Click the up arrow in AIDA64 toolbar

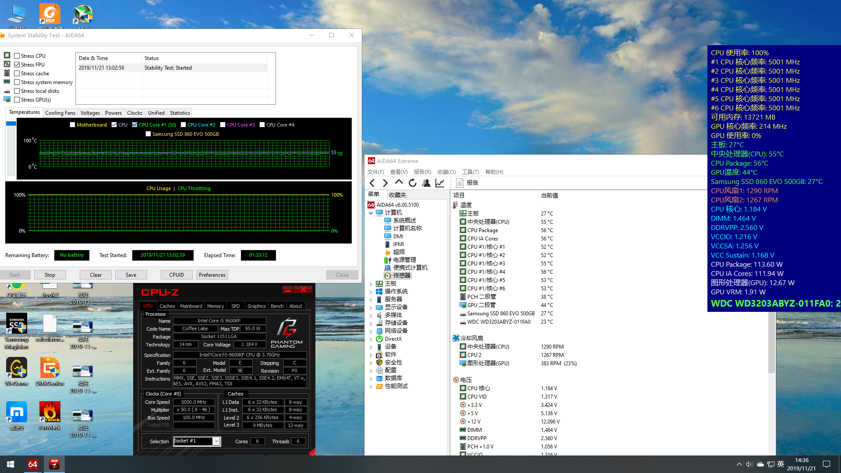pyautogui.click(x=399, y=182)
